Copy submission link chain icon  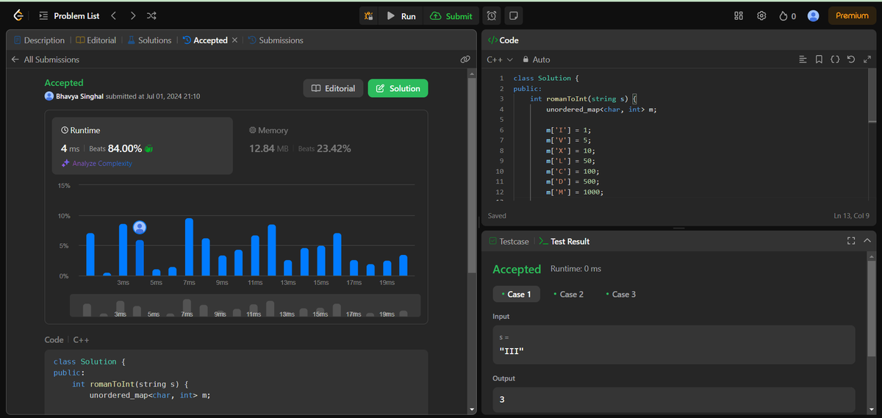(465, 60)
